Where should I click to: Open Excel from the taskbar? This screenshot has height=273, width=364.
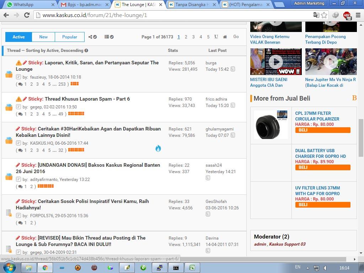click(x=192, y=268)
